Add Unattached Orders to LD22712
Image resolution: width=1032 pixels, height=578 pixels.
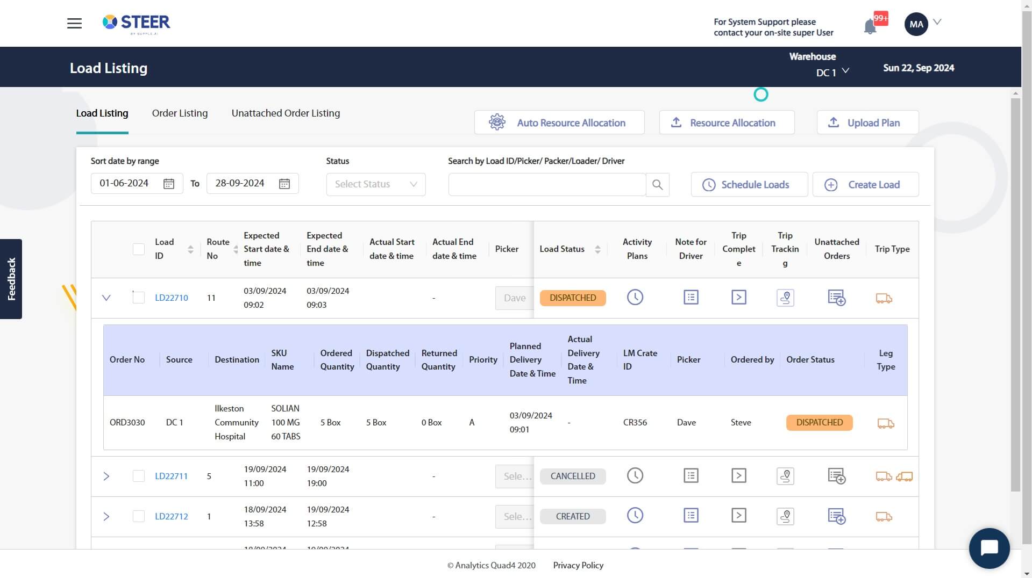pos(837,516)
